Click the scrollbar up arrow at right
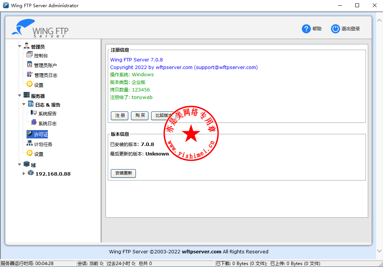This screenshot has height=267, width=383. click(379, 20)
